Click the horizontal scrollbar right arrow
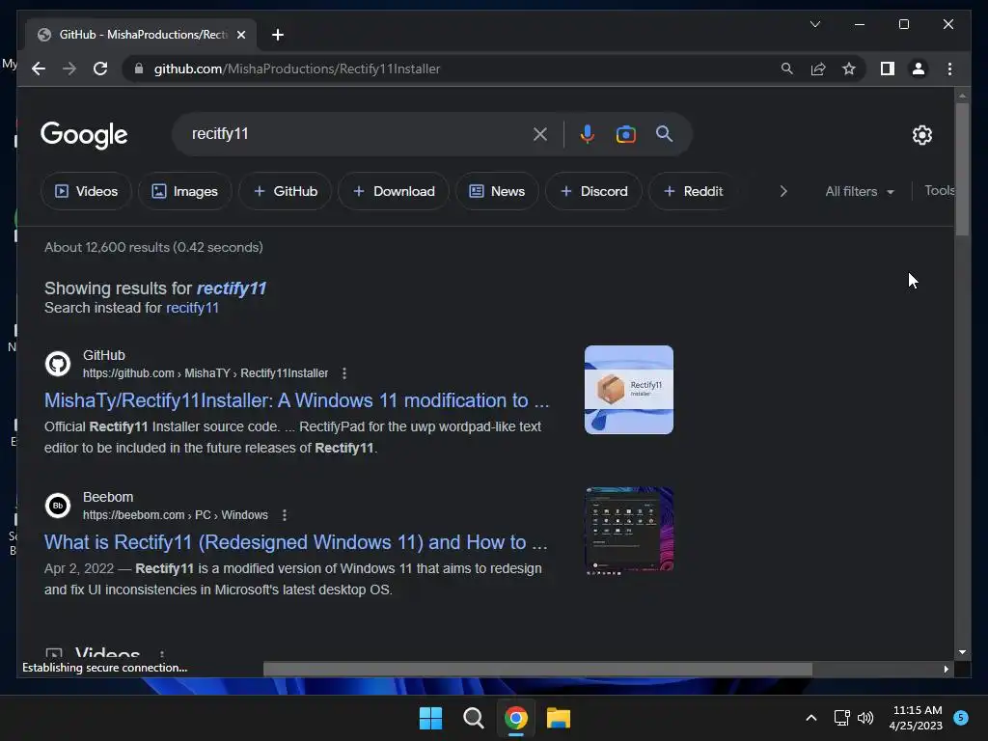Screen dimensions: 988x741 [x=946, y=670]
